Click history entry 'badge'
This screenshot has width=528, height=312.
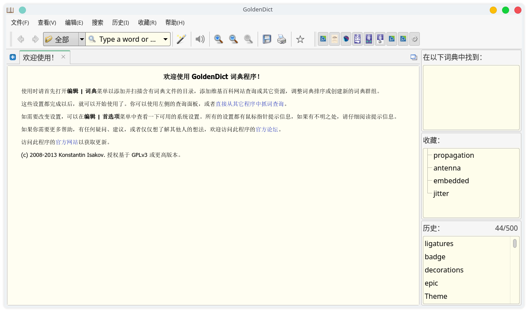pyautogui.click(x=467, y=257)
